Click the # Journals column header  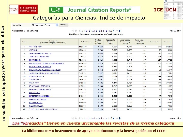[x=154, y=42]
